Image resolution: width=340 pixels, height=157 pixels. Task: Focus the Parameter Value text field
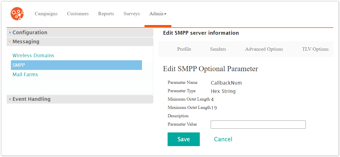click(x=258, y=125)
